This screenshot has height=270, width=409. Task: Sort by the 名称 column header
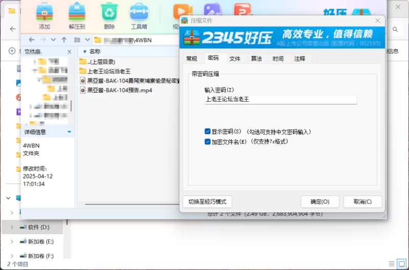[x=95, y=51]
